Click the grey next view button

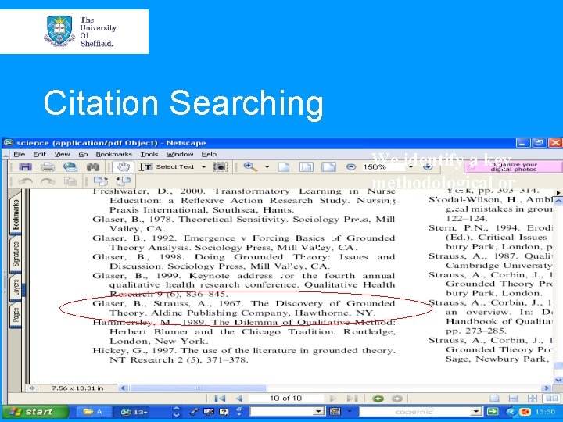[397, 399]
